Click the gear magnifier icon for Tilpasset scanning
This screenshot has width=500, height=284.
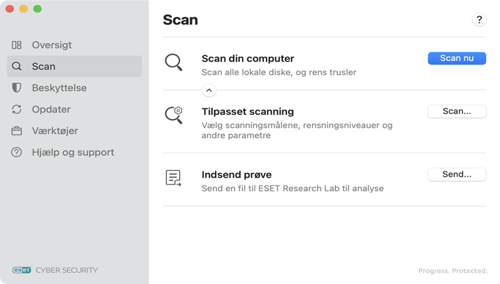(x=173, y=115)
